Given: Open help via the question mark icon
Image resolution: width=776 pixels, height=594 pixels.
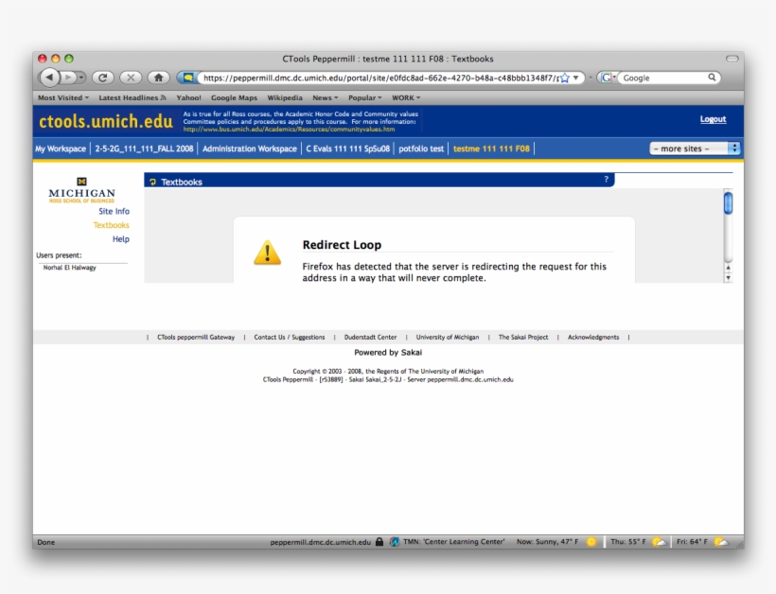Looking at the screenshot, I should 607,179.
